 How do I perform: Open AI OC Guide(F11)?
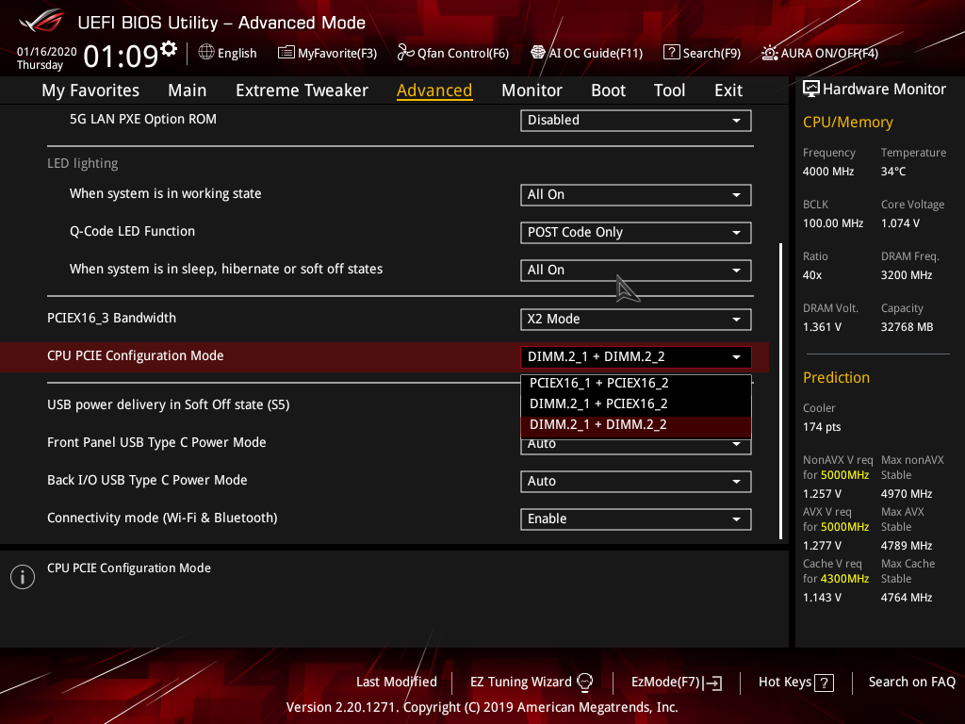point(596,54)
